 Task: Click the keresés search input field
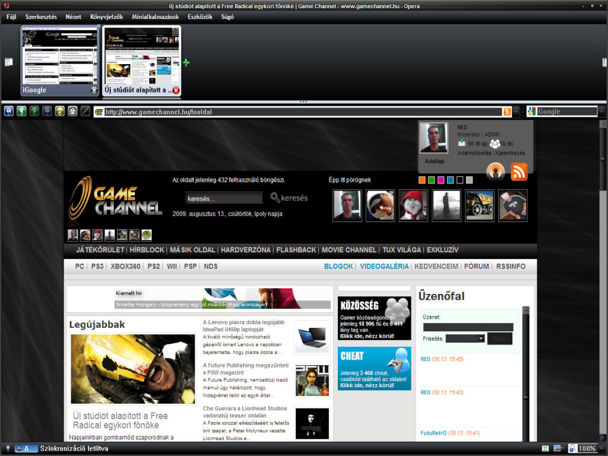[223, 198]
